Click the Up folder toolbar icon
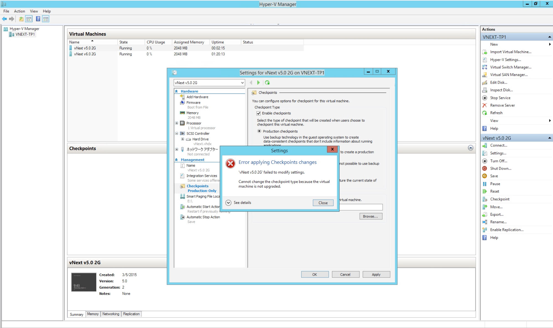 point(21,19)
